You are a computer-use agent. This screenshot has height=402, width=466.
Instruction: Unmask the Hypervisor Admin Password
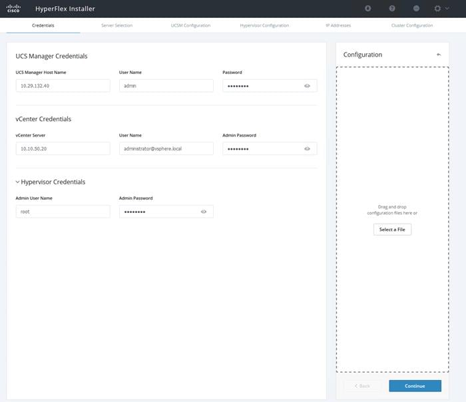[x=204, y=212]
